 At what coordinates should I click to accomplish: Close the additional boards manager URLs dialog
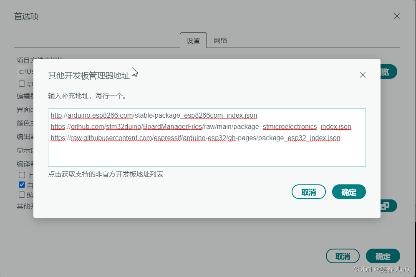tap(363, 75)
